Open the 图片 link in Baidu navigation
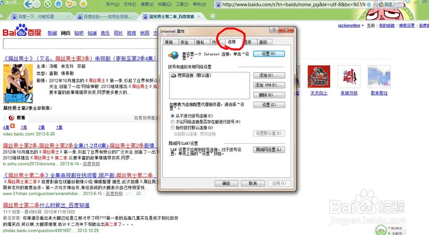 (x=118, y=33)
